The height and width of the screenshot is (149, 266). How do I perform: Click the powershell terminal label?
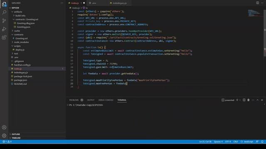tap(228, 100)
